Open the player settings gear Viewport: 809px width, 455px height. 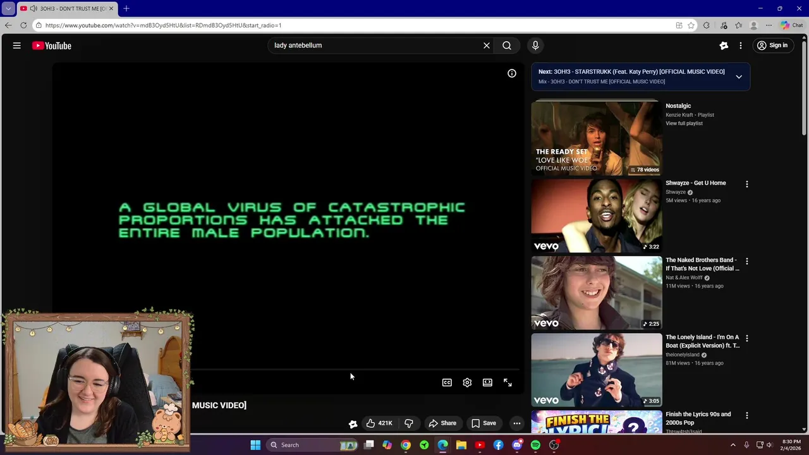pos(467,382)
